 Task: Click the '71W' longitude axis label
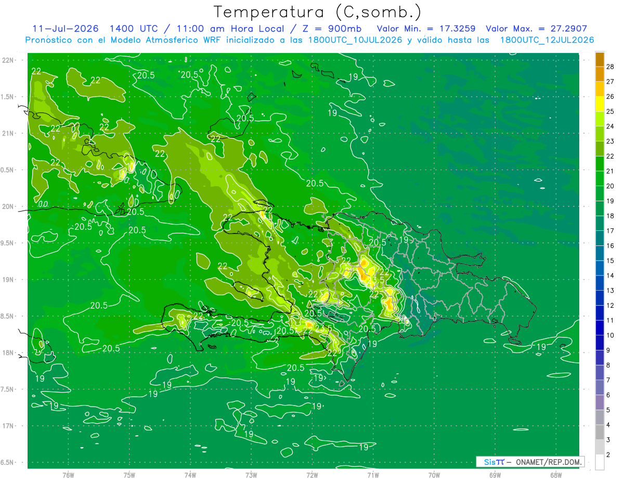[373, 475]
